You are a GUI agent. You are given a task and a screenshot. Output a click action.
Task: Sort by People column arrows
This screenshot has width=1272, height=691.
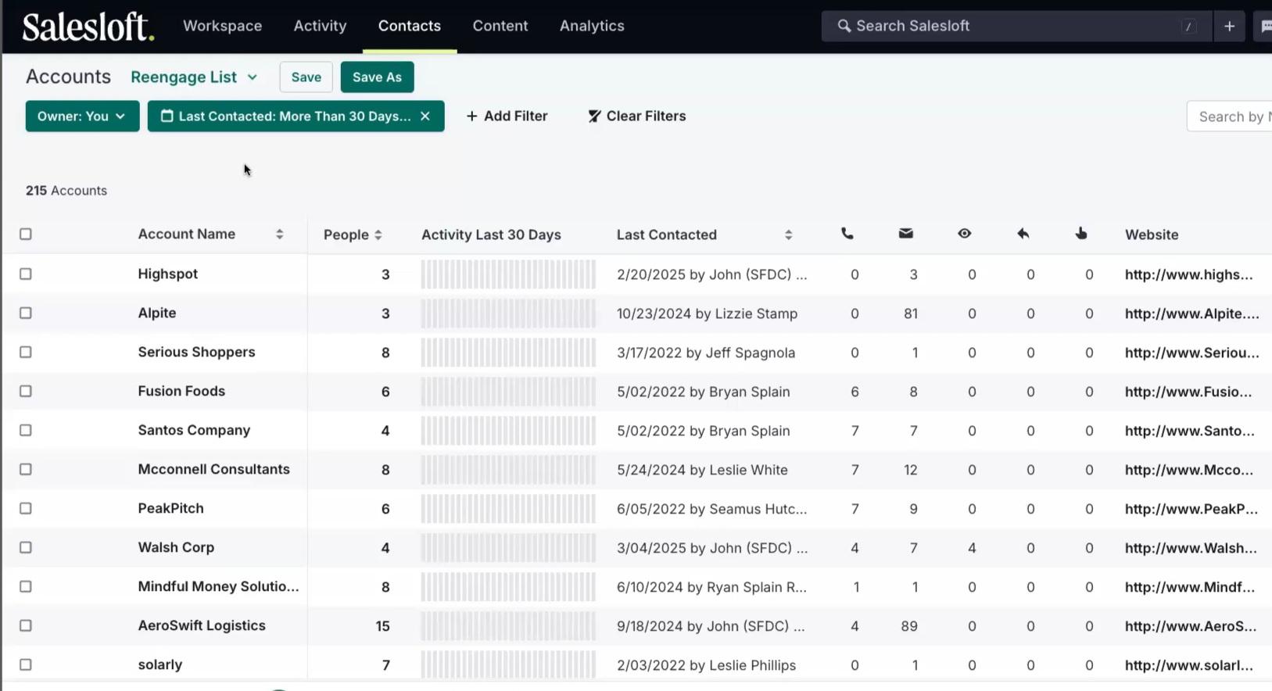tap(378, 235)
